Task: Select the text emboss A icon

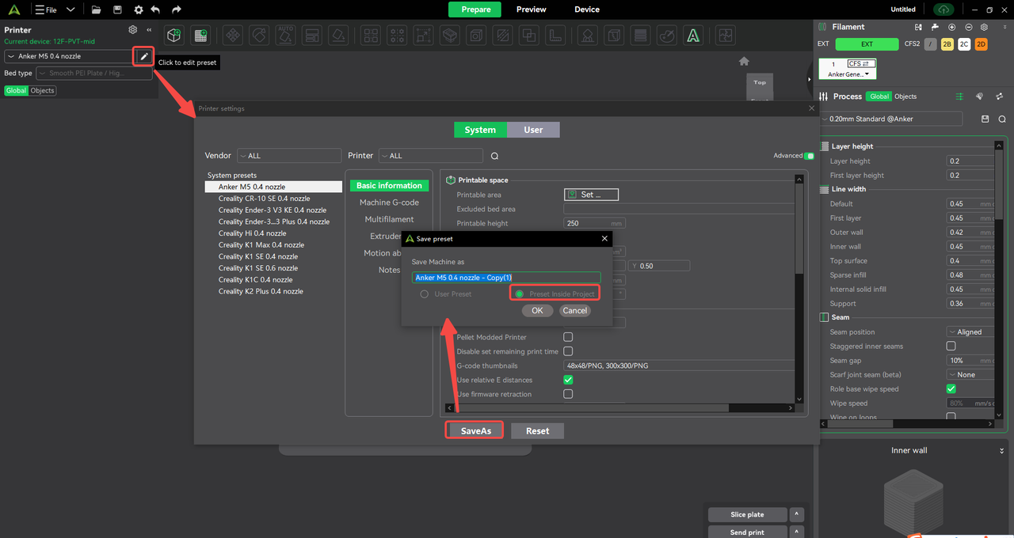Action: point(693,36)
